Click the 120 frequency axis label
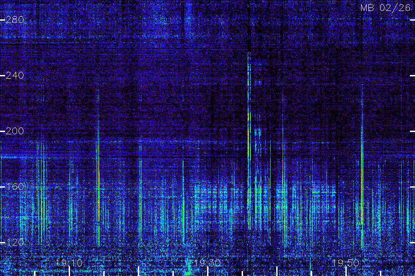Screen dimensions: 415x276 15,242
